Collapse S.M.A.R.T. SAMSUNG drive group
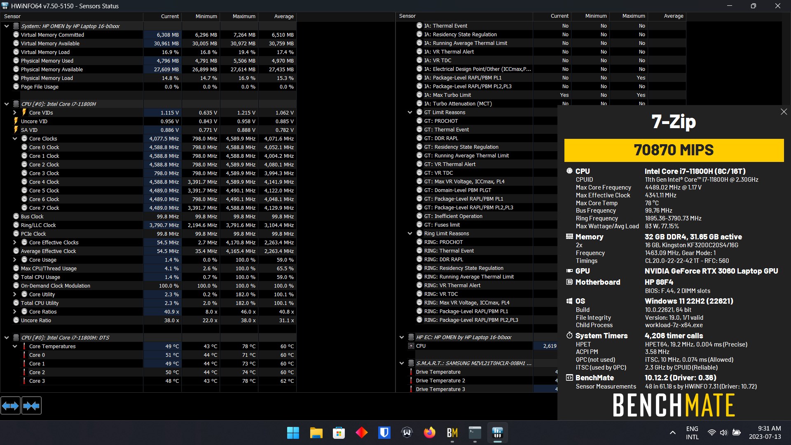The height and width of the screenshot is (445, 791). (402, 363)
